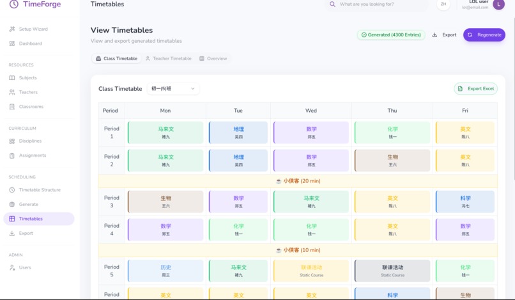Click the TimeForge clock logo icon
515x300 pixels.
[14, 4]
